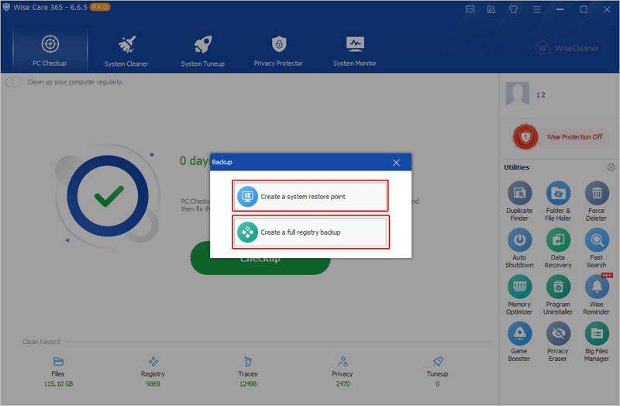Click the 115.10 GB files value
The image size is (620, 406).
[59, 384]
